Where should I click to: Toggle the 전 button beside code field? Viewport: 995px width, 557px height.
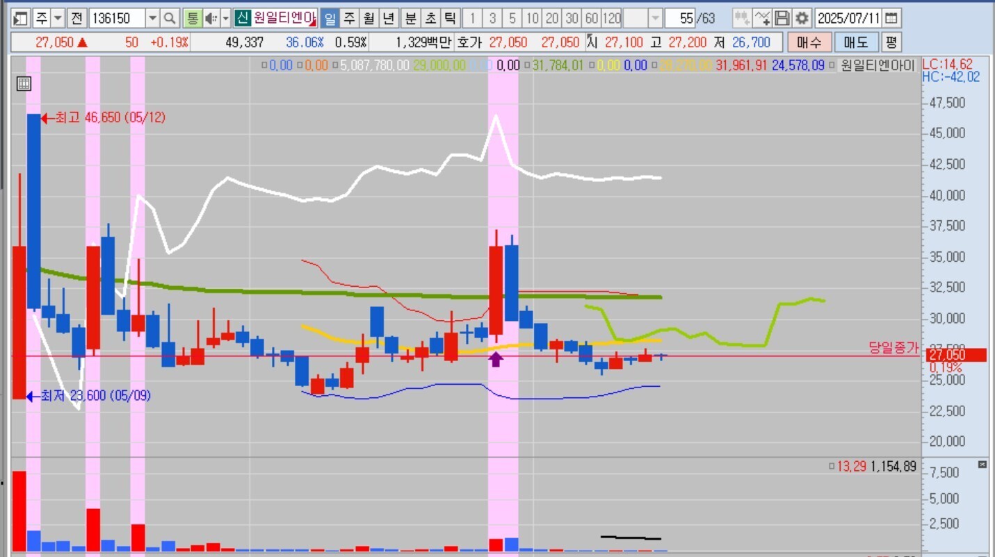pyautogui.click(x=77, y=18)
